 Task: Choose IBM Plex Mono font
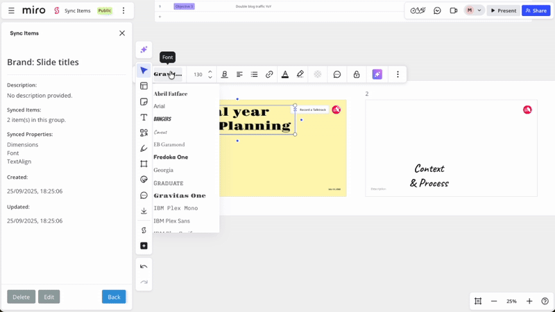[176, 208]
